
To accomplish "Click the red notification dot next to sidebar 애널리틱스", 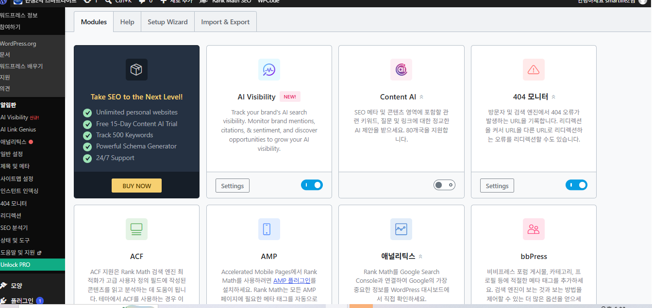I will 31,142.
